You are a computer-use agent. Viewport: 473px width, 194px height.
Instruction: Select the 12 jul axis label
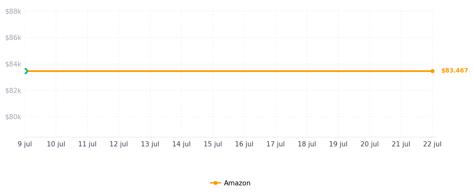coord(119,144)
